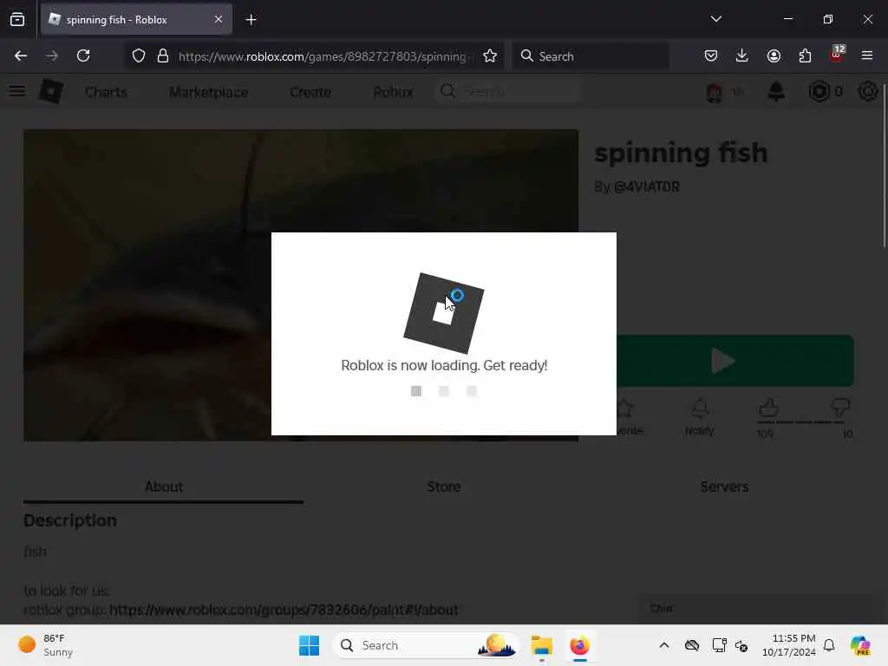Open the Roblox hamburger side menu

pos(17,91)
